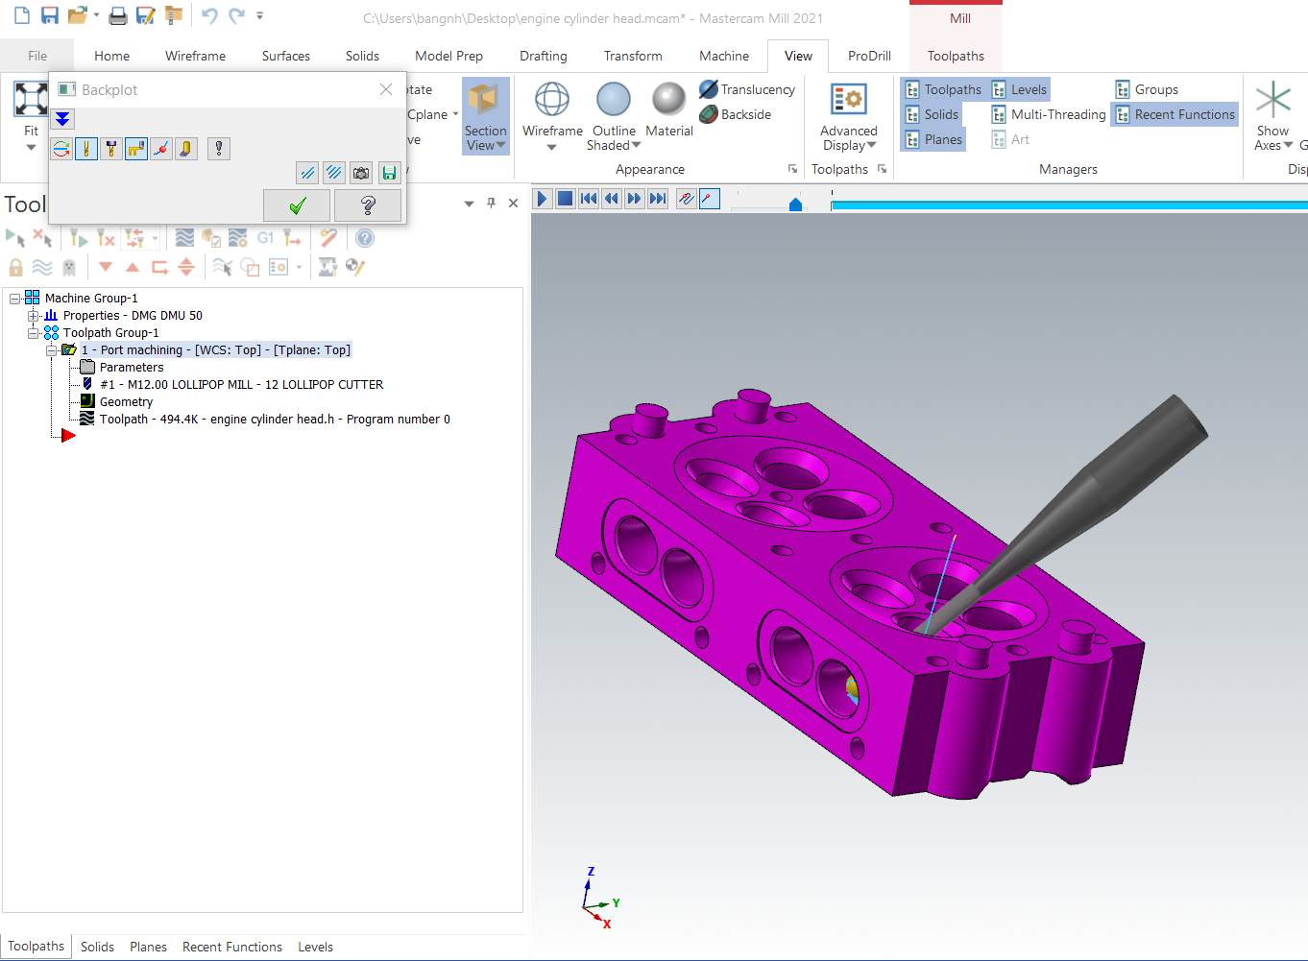Screen dimensions: 1308x961
Task: Step backward in the backplot
Action: [x=612, y=199]
